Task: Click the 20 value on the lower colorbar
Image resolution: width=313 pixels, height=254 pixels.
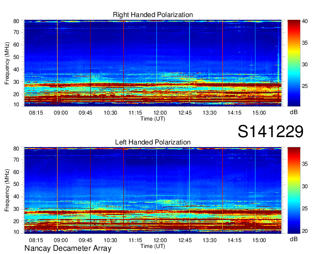Action: (x=305, y=231)
